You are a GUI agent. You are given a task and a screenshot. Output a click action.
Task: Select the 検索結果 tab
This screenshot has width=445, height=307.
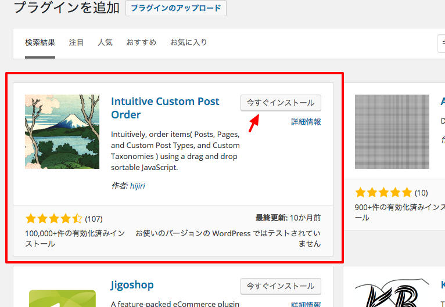click(x=40, y=43)
